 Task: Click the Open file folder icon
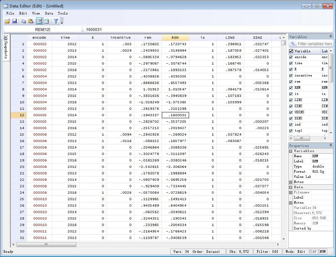point(7,21)
